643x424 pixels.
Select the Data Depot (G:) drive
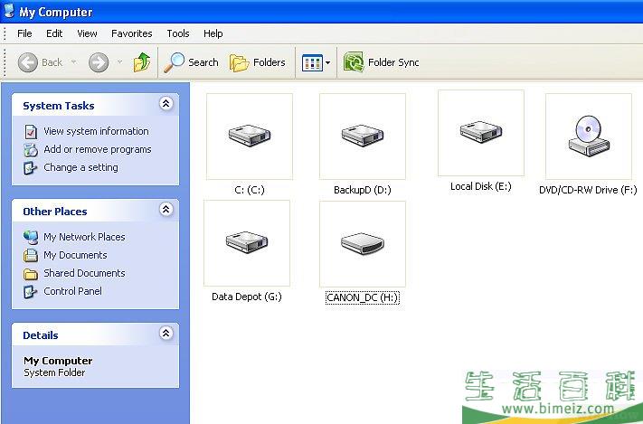(246, 242)
